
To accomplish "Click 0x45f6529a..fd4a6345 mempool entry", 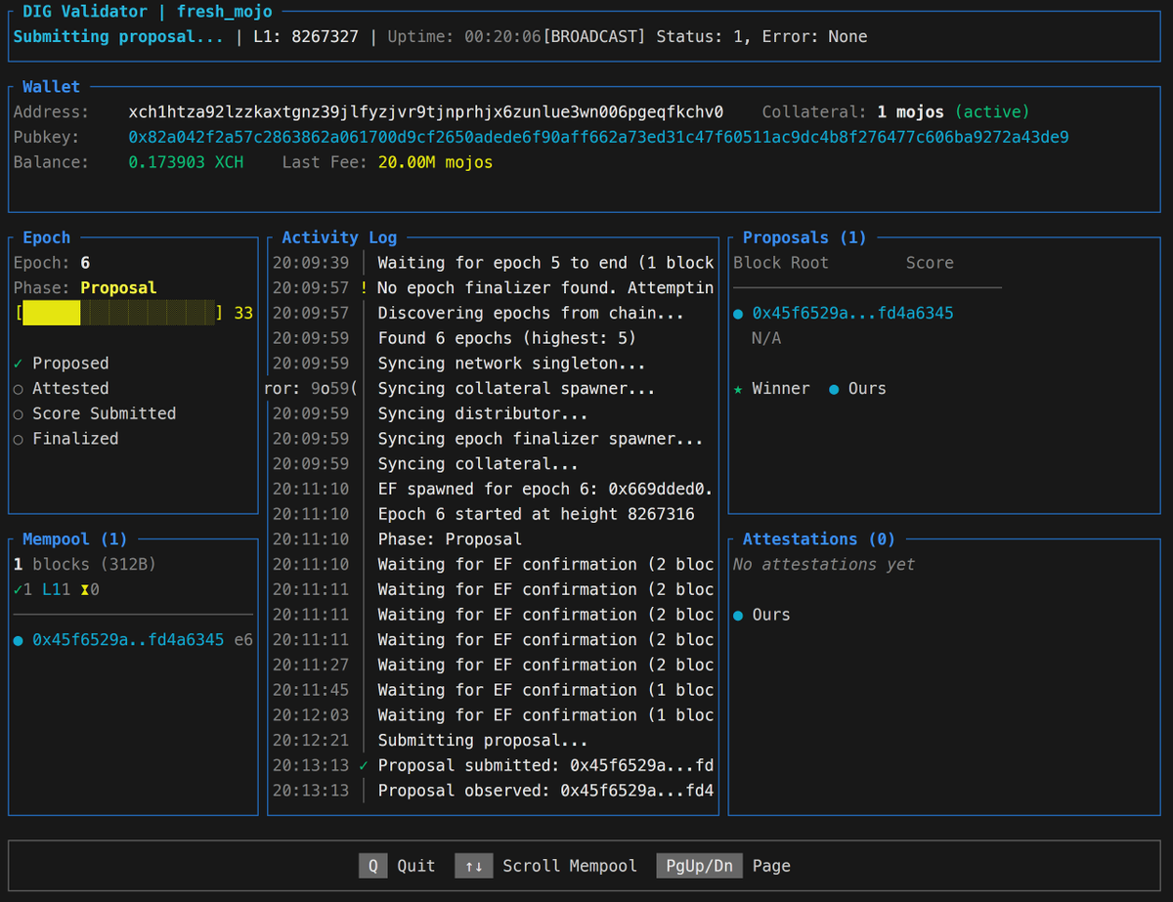I will (128, 640).
